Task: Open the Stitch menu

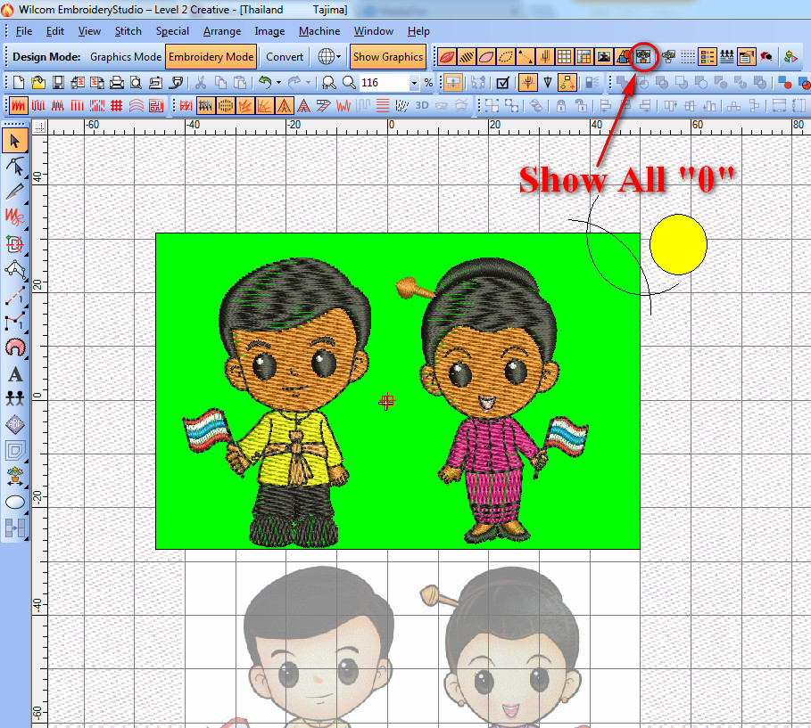Action: 128,31
